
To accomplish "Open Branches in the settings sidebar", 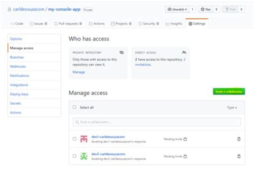I will pos(17,57).
